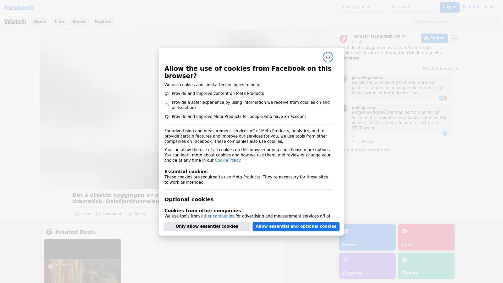Open the purple Explore tile
This screenshot has width=503, height=283.
click(x=367, y=266)
